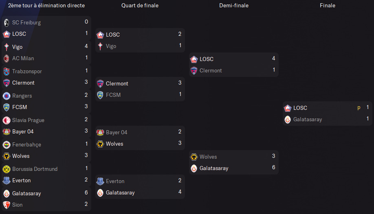Open FCSM link in quarter-final match
Image resolution: width=374 pixels, height=214 pixels.
pos(113,95)
